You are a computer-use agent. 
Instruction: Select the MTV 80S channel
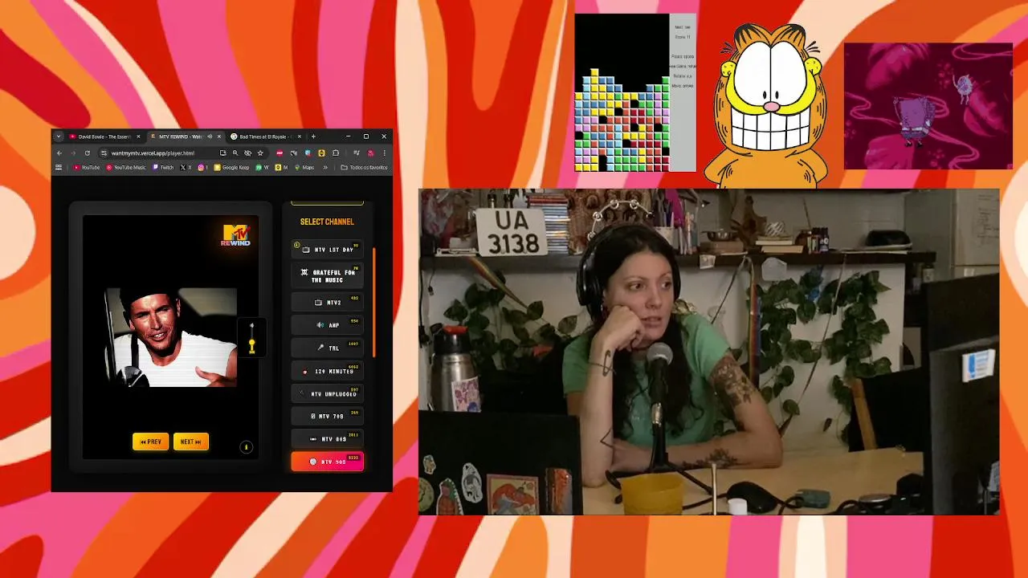327,438
